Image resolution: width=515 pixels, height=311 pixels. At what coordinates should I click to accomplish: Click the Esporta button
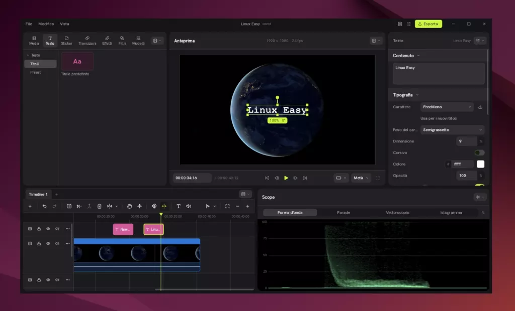coord(428,24)
